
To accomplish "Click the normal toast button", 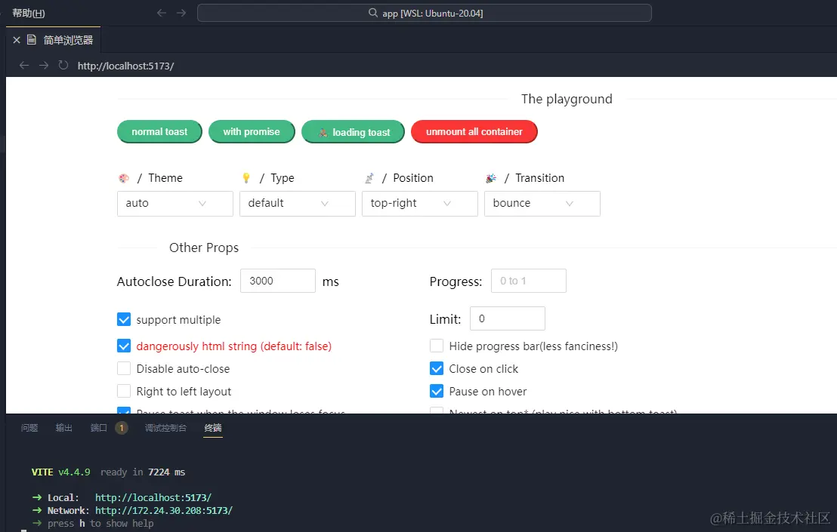I will click(x=159, y=131).
